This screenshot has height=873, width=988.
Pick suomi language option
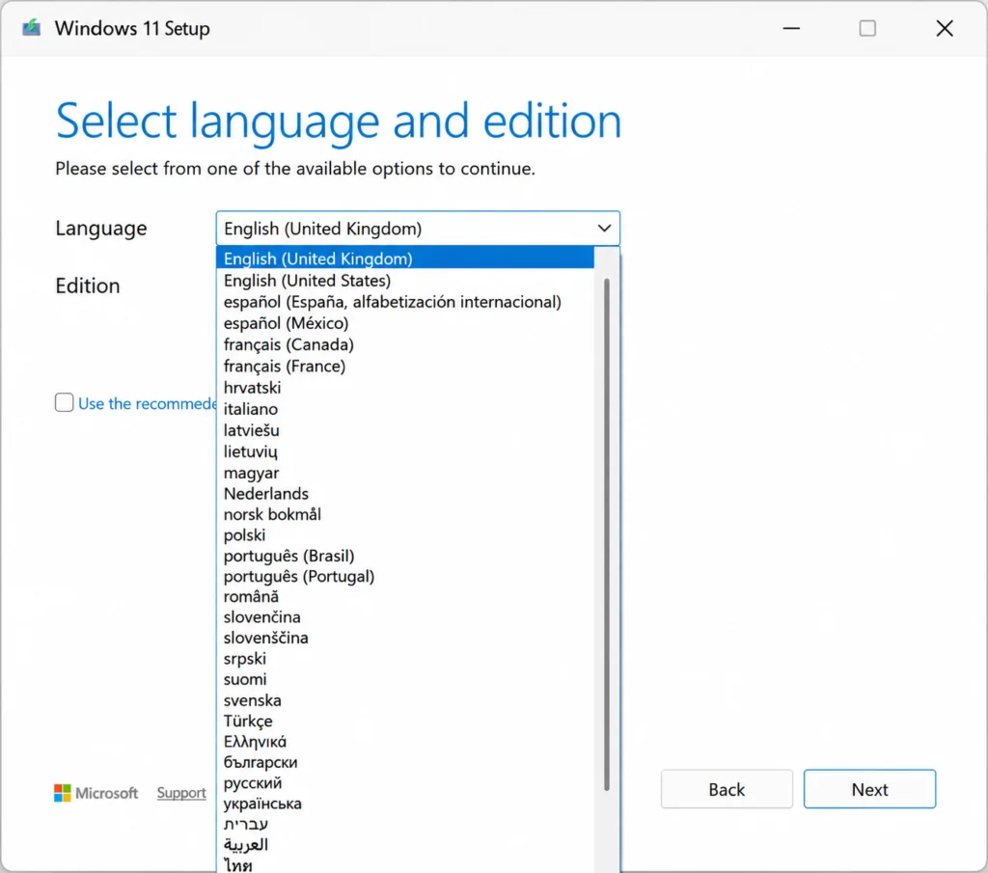[x=405, y=679]
